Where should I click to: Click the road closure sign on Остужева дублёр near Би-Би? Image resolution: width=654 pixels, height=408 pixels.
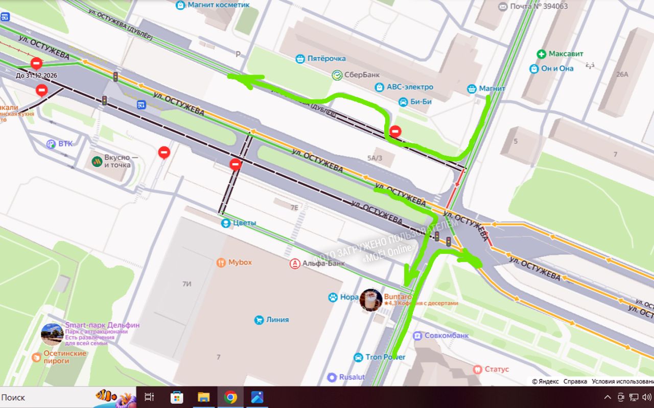pos(395,132)
